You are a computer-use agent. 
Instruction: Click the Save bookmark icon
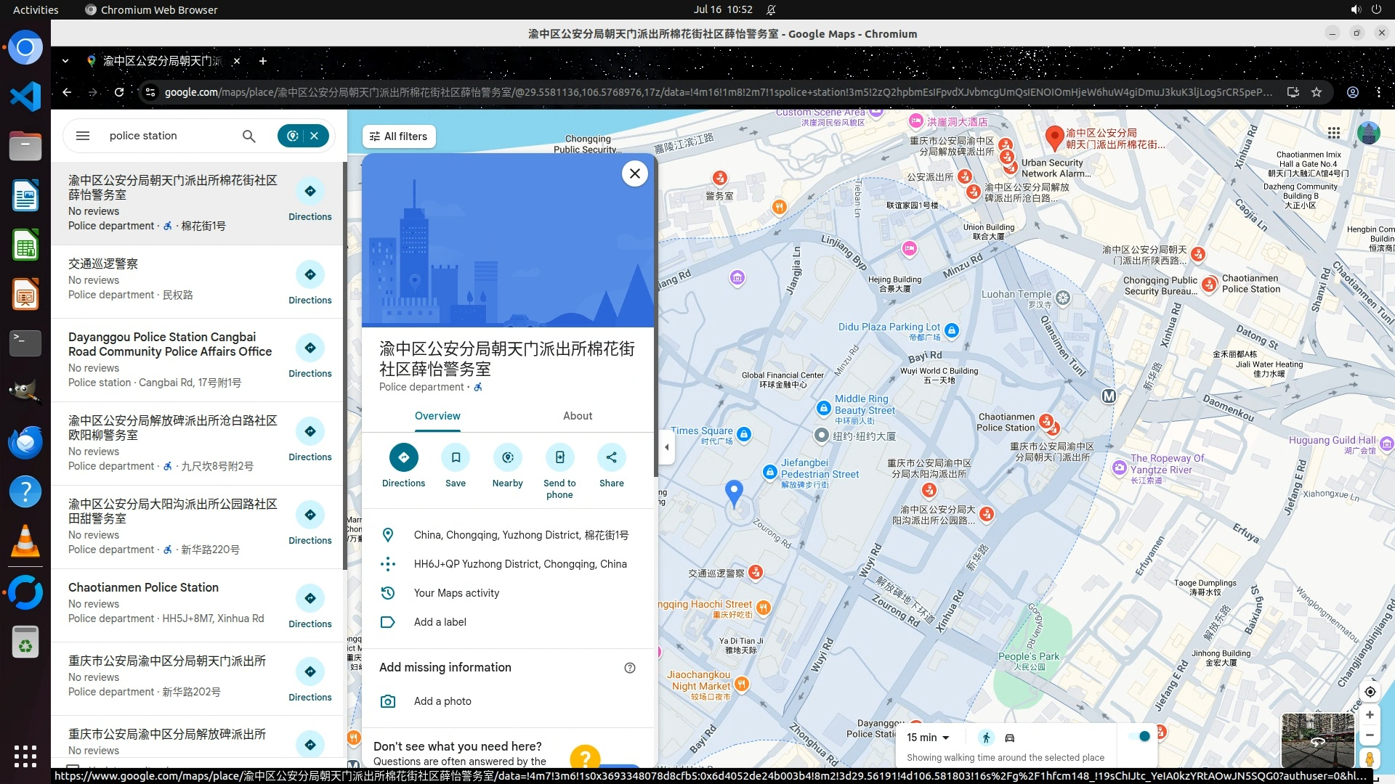[x=456, y=457]
